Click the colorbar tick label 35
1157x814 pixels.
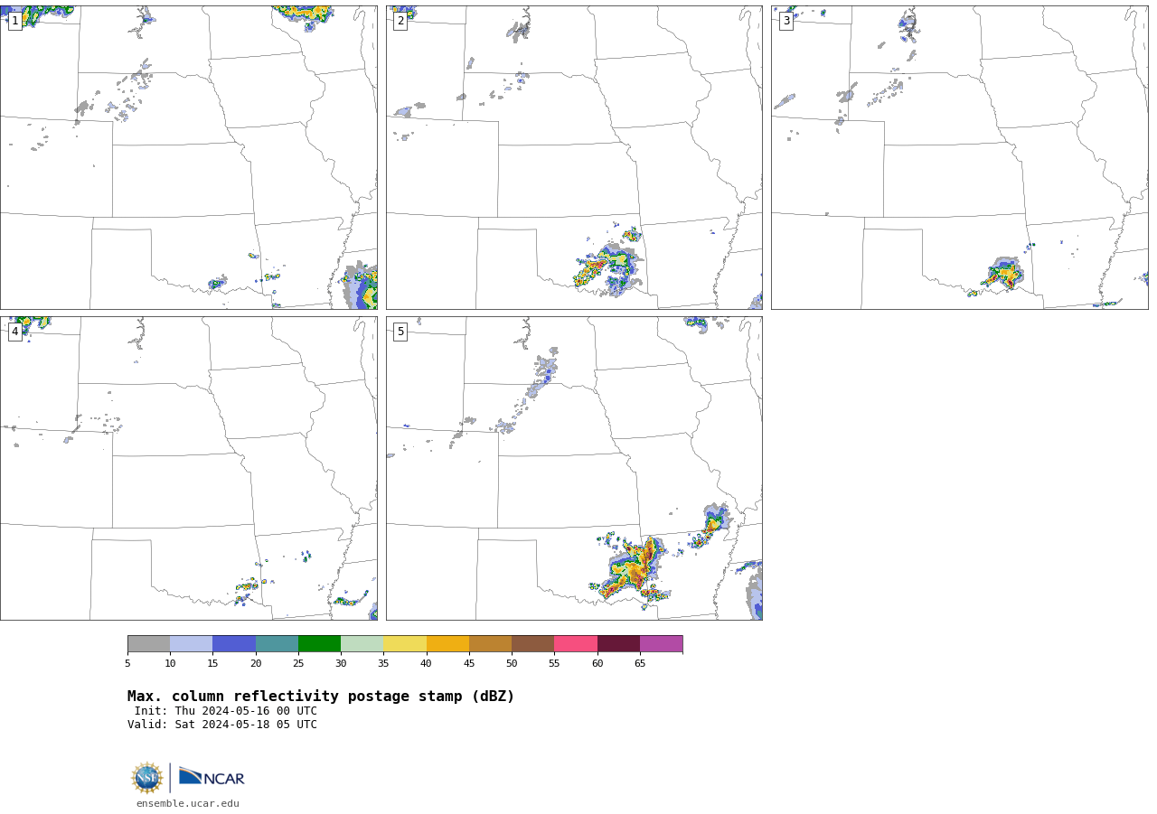tap(383, 664)
